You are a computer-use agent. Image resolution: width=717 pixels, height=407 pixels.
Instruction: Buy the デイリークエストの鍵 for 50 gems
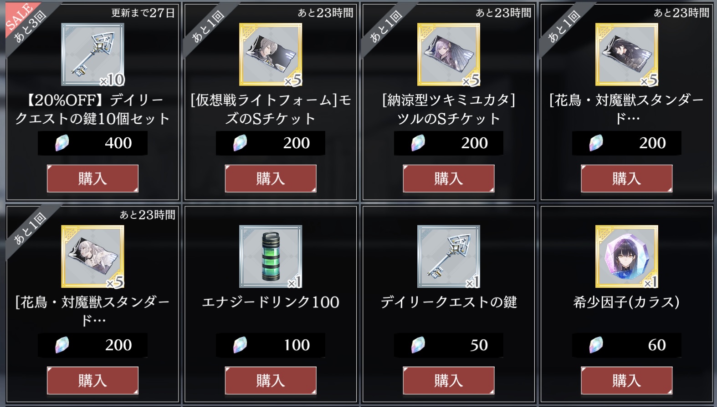click(x=449, y=380)
